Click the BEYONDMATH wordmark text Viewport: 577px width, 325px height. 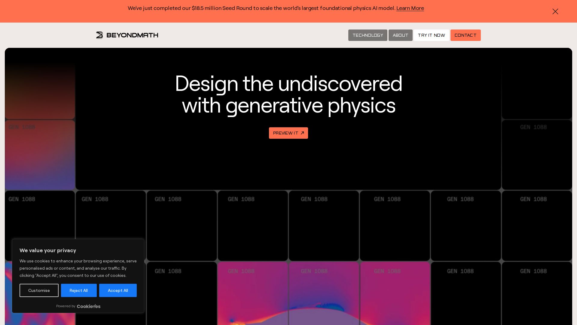pyautogui.click(x=132, y=35)
